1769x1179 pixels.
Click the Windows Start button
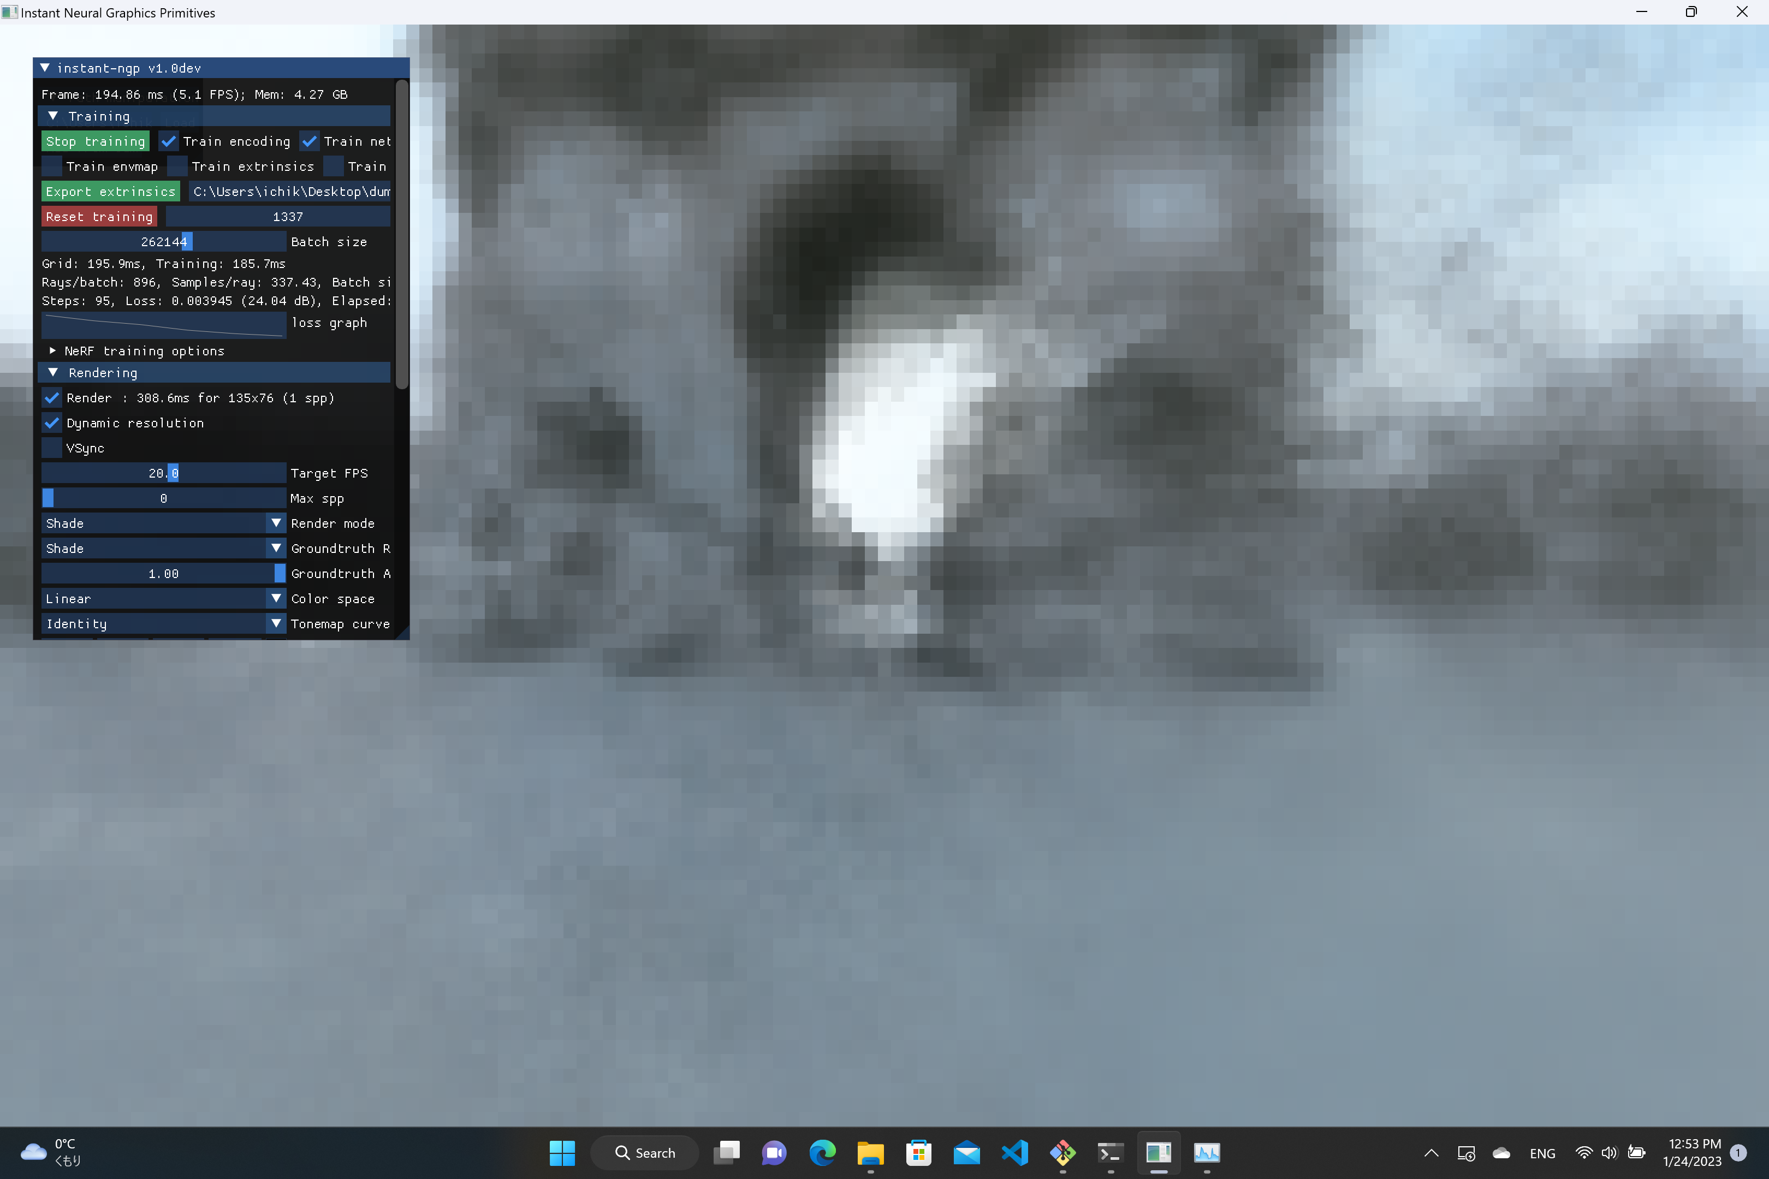tap(562, 1152)
